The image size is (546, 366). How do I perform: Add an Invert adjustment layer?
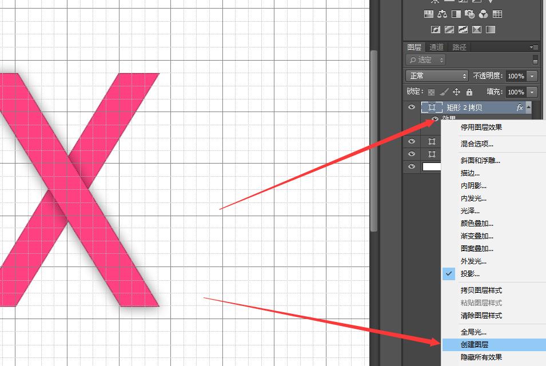(435, 30)
